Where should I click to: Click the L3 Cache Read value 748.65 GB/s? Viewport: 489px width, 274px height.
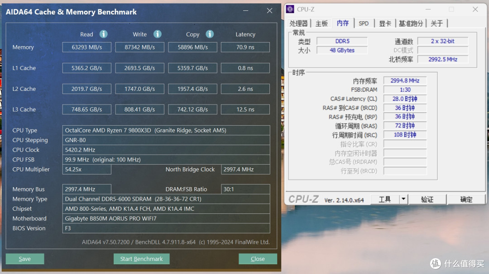(x=86, y=109)
